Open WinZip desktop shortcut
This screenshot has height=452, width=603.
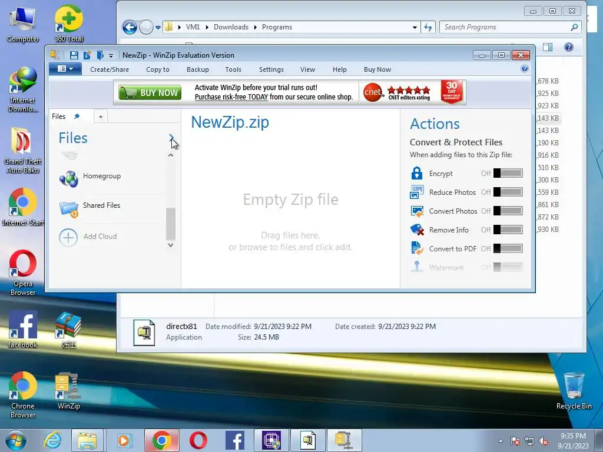coord(68,391)
